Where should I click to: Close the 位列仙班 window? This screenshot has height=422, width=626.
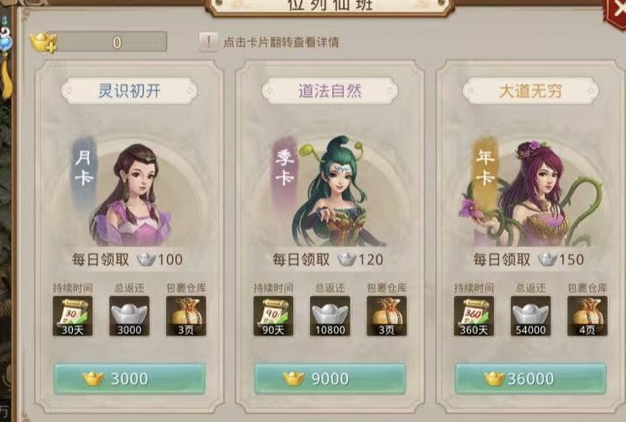tap(616, 12)
